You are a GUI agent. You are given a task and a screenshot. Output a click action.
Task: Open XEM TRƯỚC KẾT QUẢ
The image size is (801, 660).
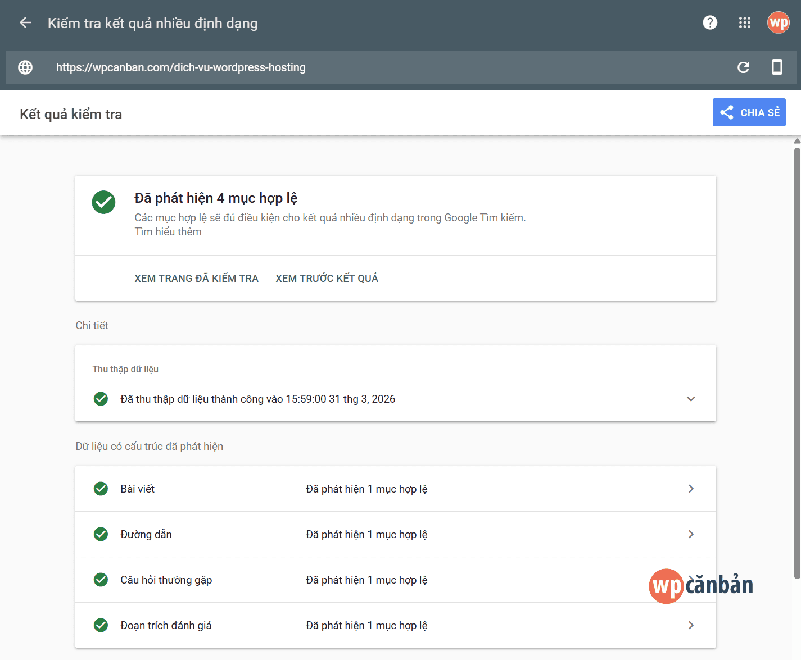pyautogui.click(x=327, y=279)
